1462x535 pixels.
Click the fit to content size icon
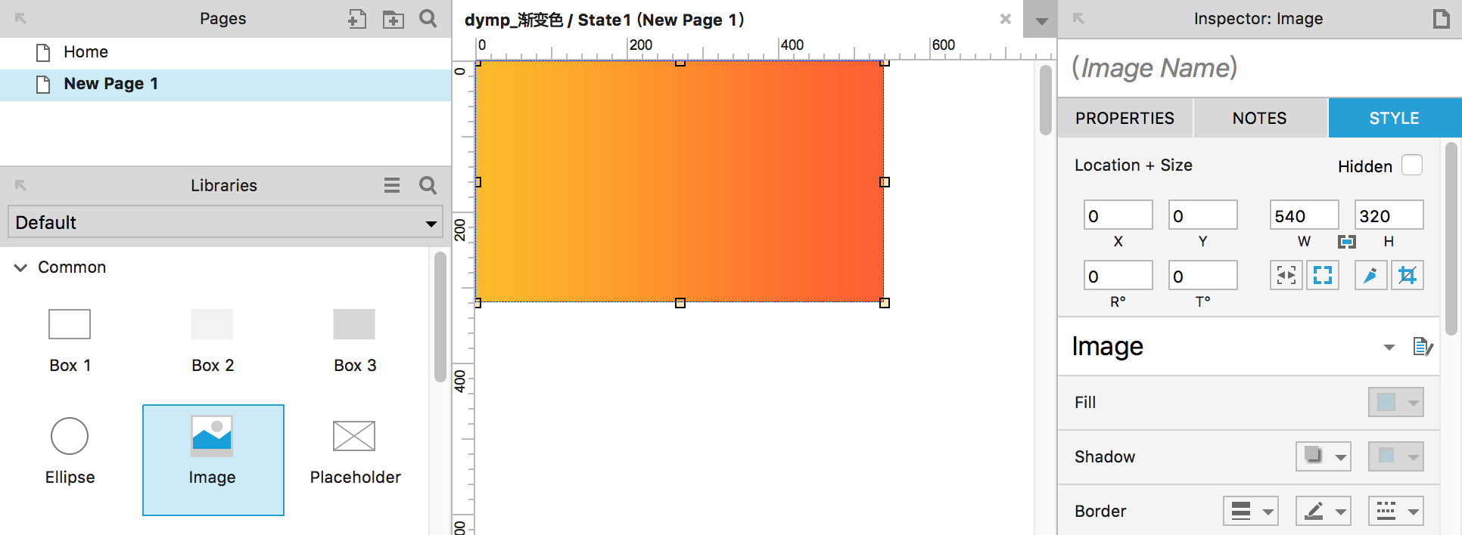point(1286,275)
